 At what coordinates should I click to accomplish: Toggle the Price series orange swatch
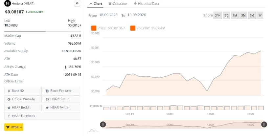pos(94,28)
